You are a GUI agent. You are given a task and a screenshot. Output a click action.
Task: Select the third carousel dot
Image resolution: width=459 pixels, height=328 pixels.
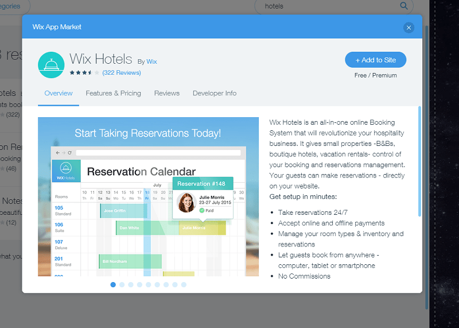(x=131, y=284)
